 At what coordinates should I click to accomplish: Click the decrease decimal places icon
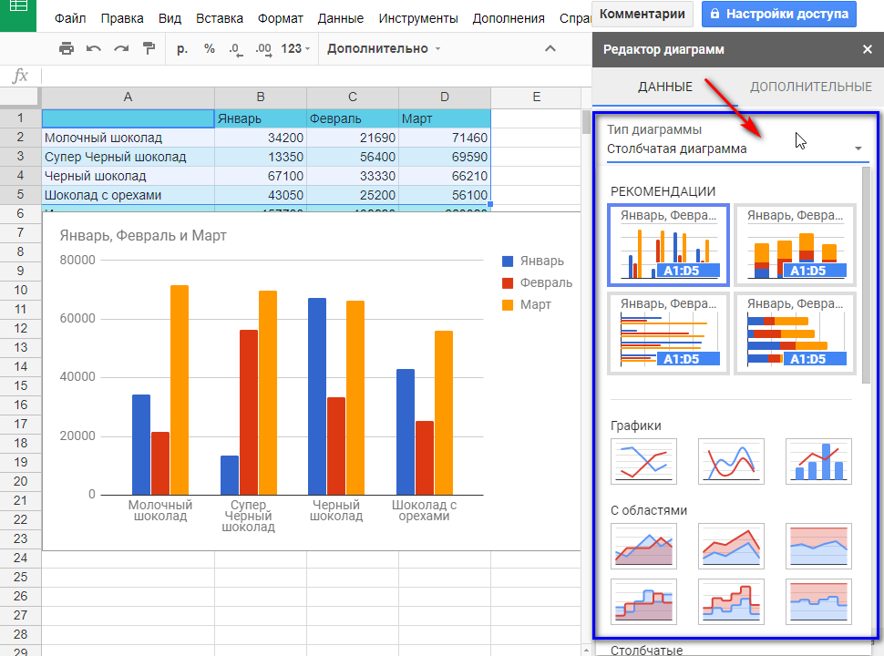(235, 48)
